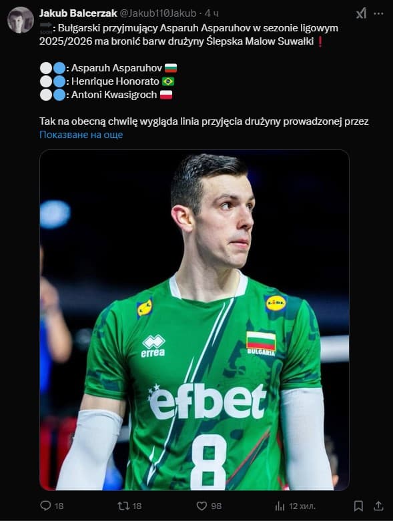Click the post text about Asparuh Asparuhov

pyautogui.click(x=189, y=35)
